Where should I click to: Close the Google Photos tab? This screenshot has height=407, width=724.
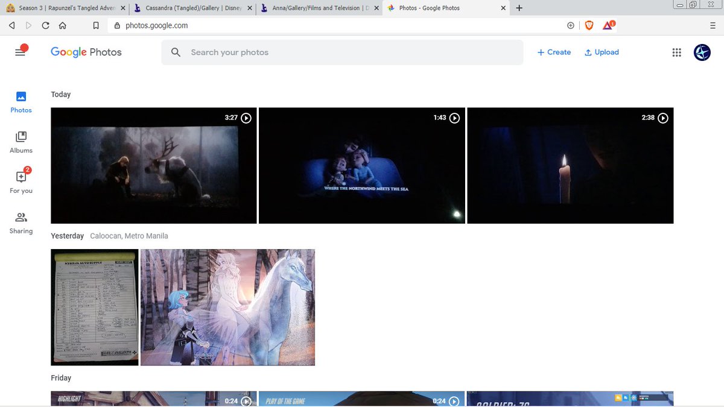(503, 8)
